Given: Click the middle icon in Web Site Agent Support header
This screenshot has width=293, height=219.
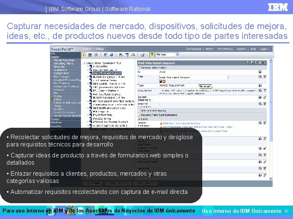Looking at the screenshot, I should (x=256, y=62).
